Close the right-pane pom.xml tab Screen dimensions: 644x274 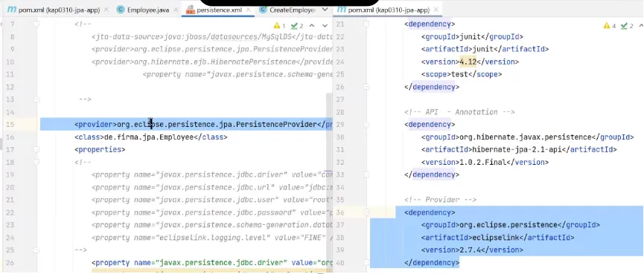click(436, 10)
